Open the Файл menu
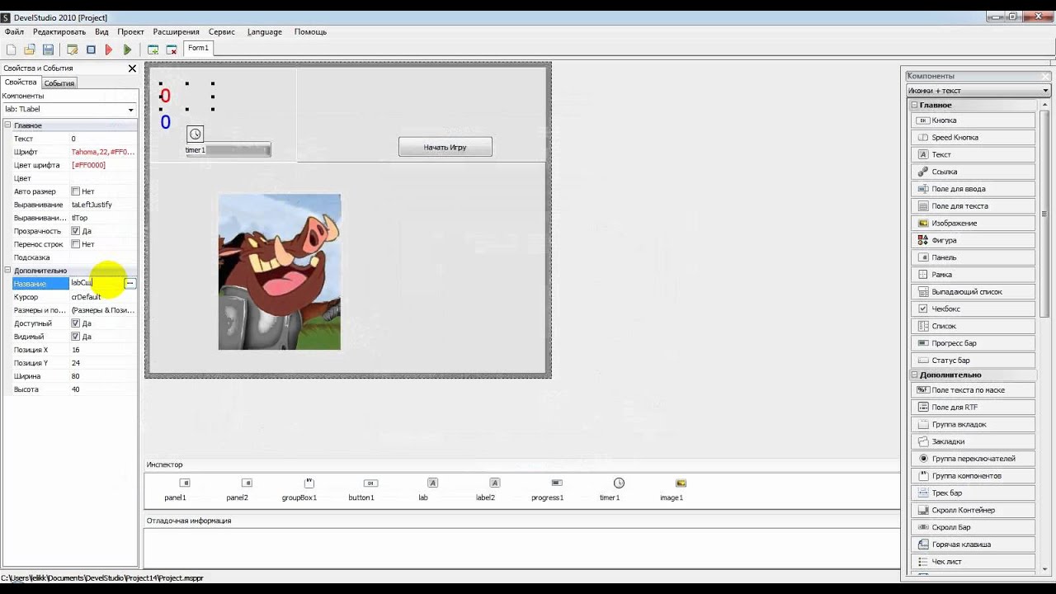Image resolution: width=1056 pixels, height=594 pixels. (14, 31)
